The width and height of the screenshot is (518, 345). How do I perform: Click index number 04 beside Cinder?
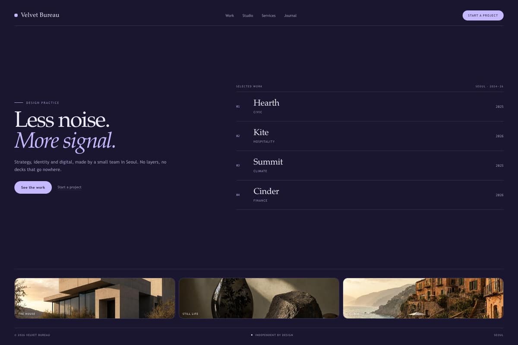point(238,195)
